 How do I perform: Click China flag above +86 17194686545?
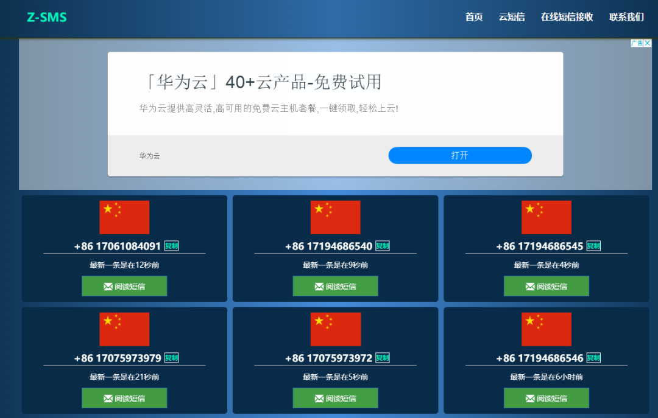(x=547, y=217)
